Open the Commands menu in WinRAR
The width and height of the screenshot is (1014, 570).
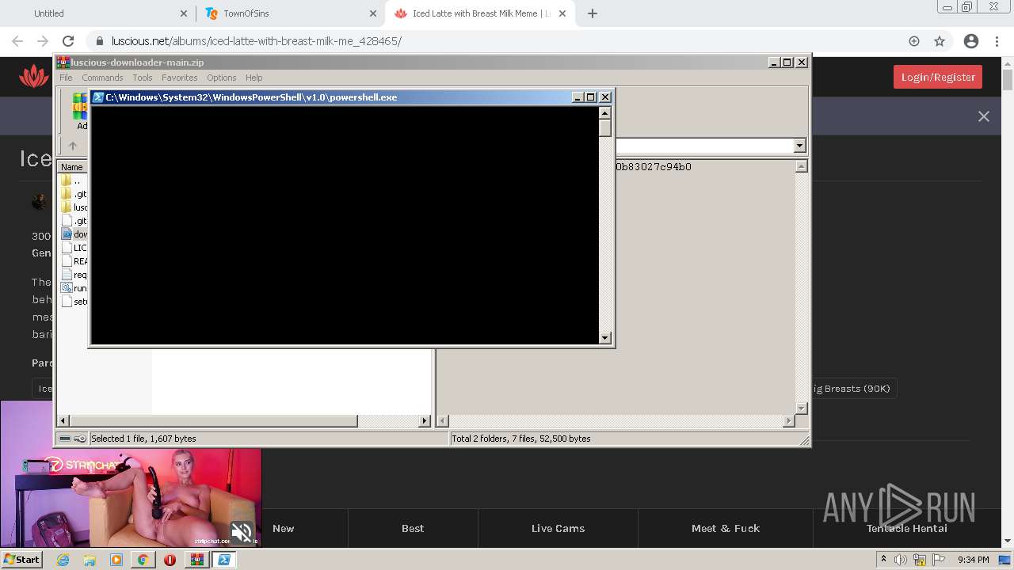tap(102, 78)
